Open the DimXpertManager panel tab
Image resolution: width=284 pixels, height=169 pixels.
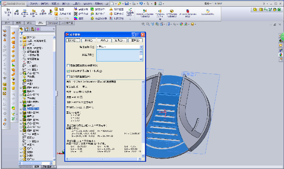(x=38, y=29)
